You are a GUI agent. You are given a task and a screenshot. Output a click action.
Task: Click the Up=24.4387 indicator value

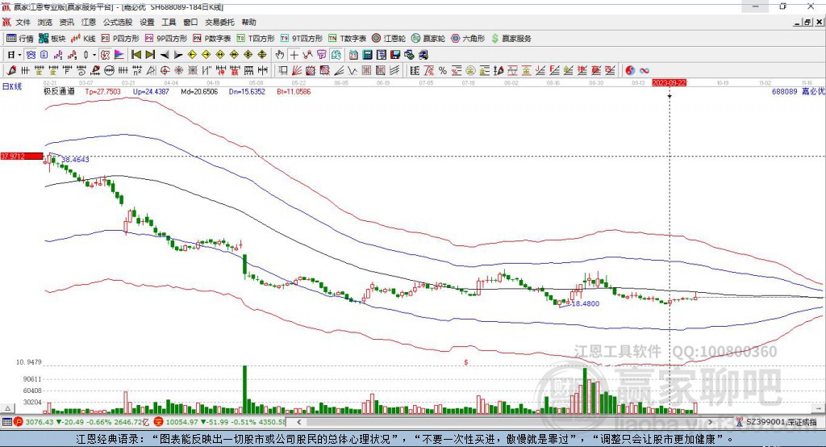(151, 91)
